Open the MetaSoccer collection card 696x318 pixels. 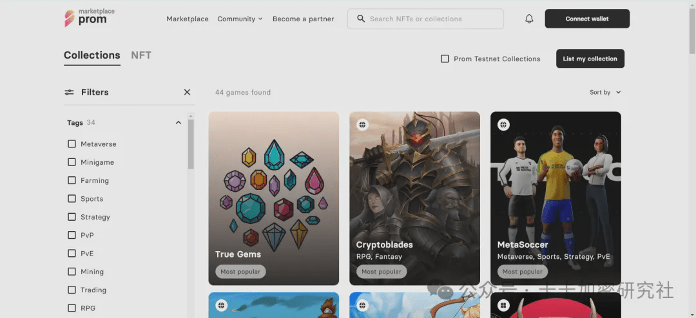[x=556, y=198]
